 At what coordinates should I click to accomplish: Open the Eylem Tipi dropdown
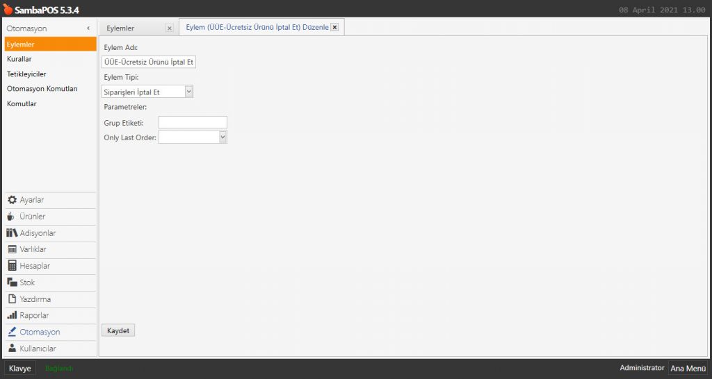(x=189, y=92)
